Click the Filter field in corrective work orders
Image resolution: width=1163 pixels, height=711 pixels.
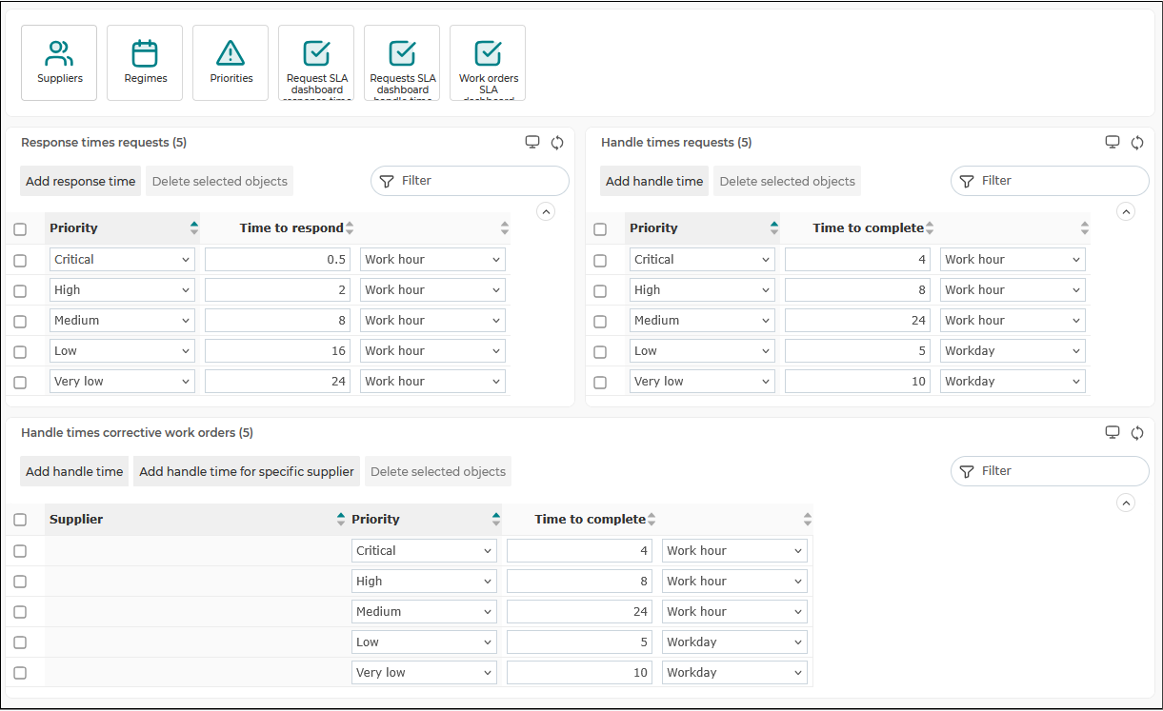(1050, 471)
